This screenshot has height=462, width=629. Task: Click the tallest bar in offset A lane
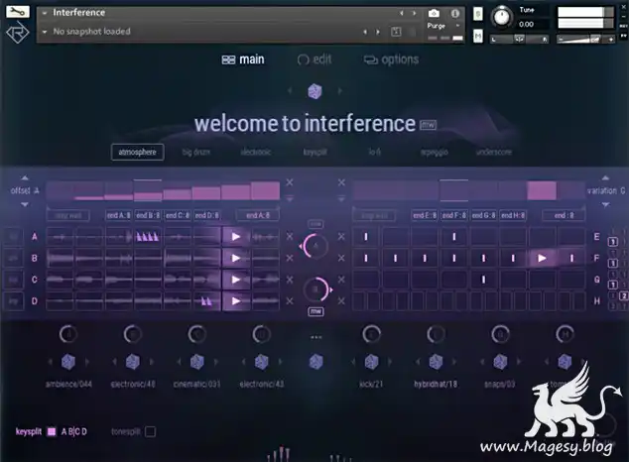tap(265, 190)
